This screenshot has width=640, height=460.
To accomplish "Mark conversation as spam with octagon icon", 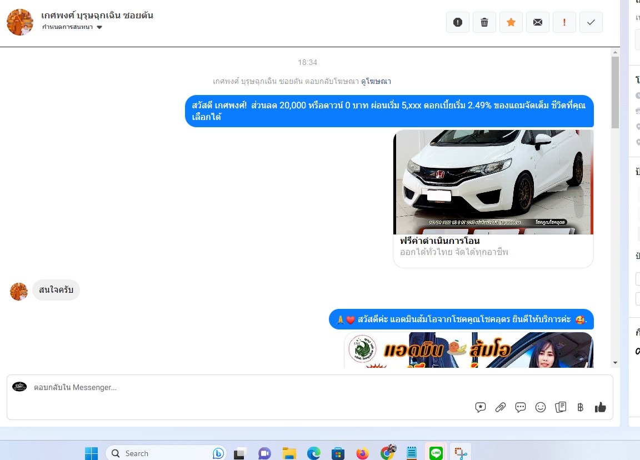I will tap(458, 22).
